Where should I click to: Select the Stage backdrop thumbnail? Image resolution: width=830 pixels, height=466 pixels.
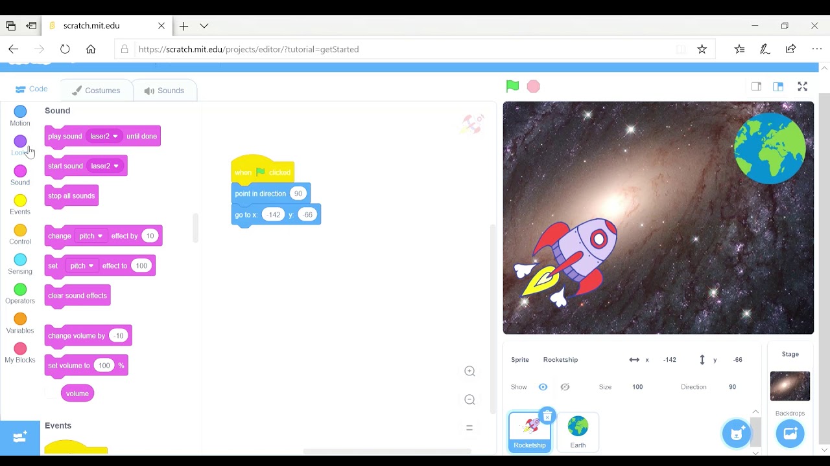pos(790,386)
